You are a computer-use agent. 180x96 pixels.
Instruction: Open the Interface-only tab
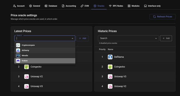[152, 6]
